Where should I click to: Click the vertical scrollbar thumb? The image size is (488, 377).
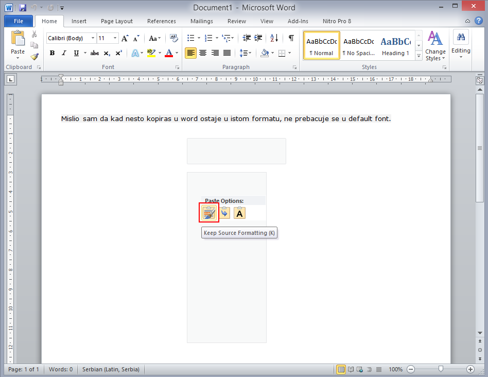coord(480,148)
